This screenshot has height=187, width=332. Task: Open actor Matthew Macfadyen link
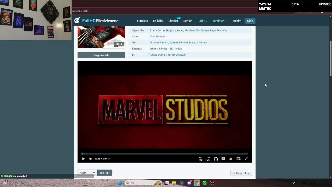coord(197,30)
